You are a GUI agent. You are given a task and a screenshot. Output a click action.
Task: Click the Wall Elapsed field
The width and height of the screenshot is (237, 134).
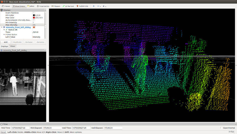pos(113,128)
